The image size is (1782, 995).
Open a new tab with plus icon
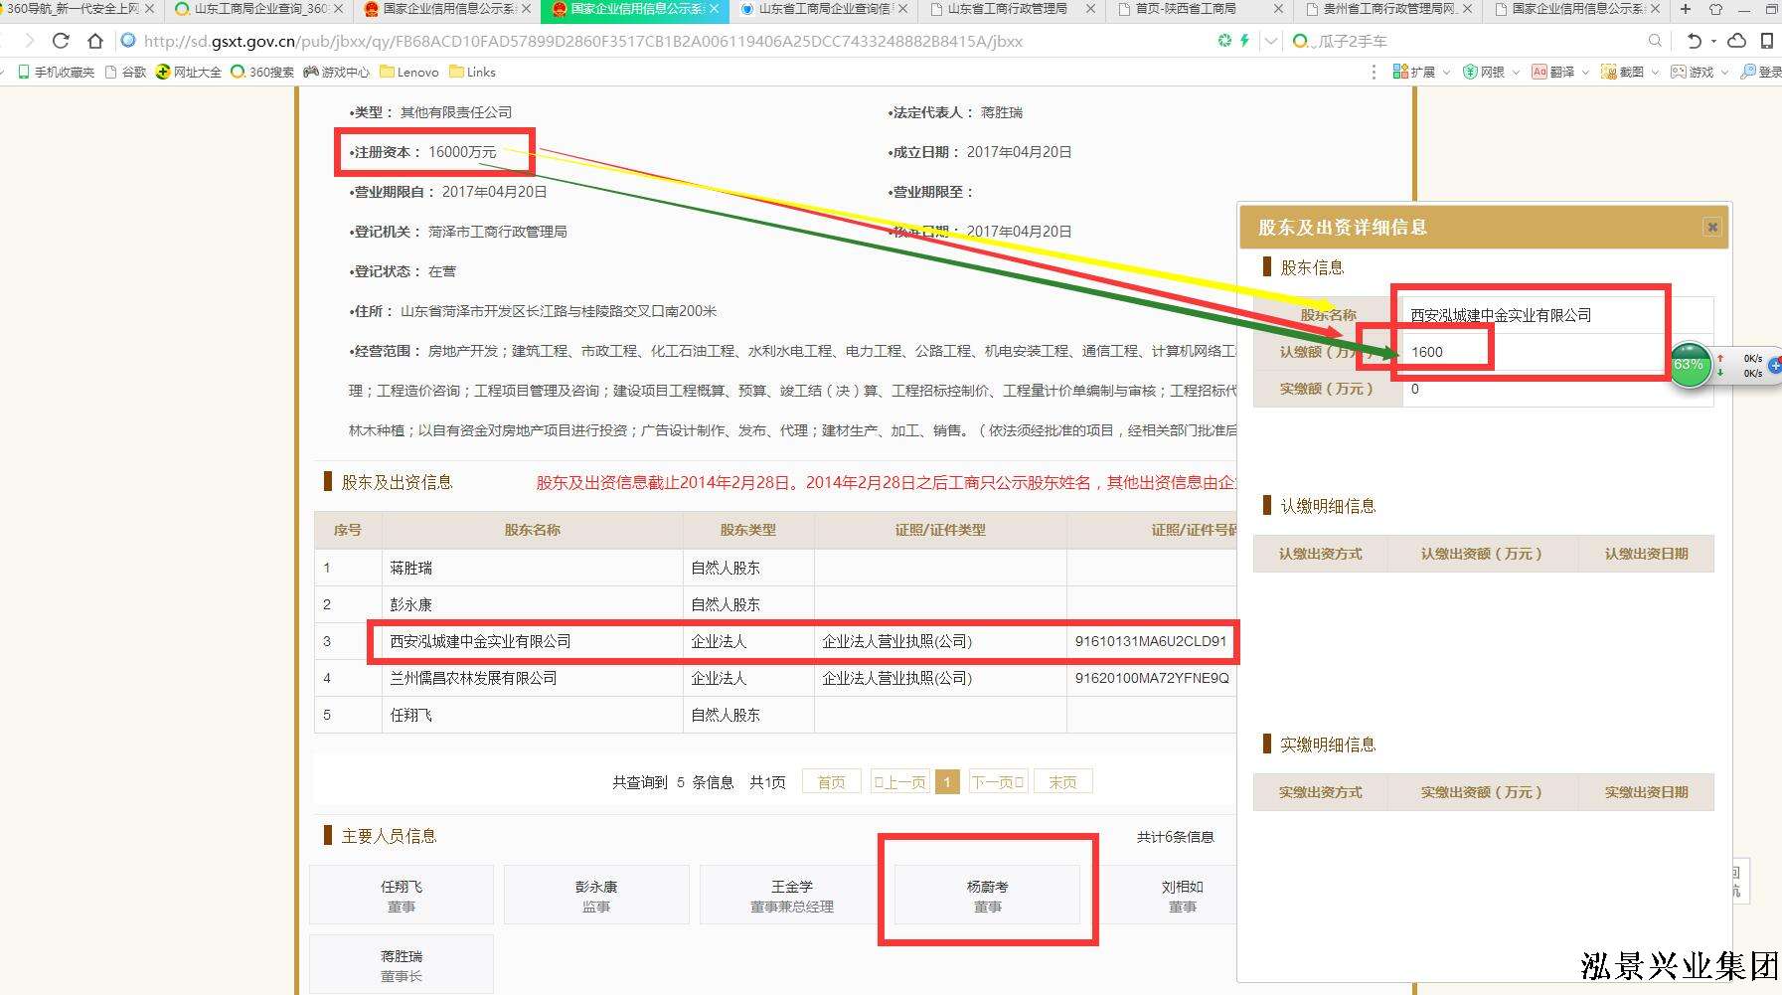click(1685, 9)
